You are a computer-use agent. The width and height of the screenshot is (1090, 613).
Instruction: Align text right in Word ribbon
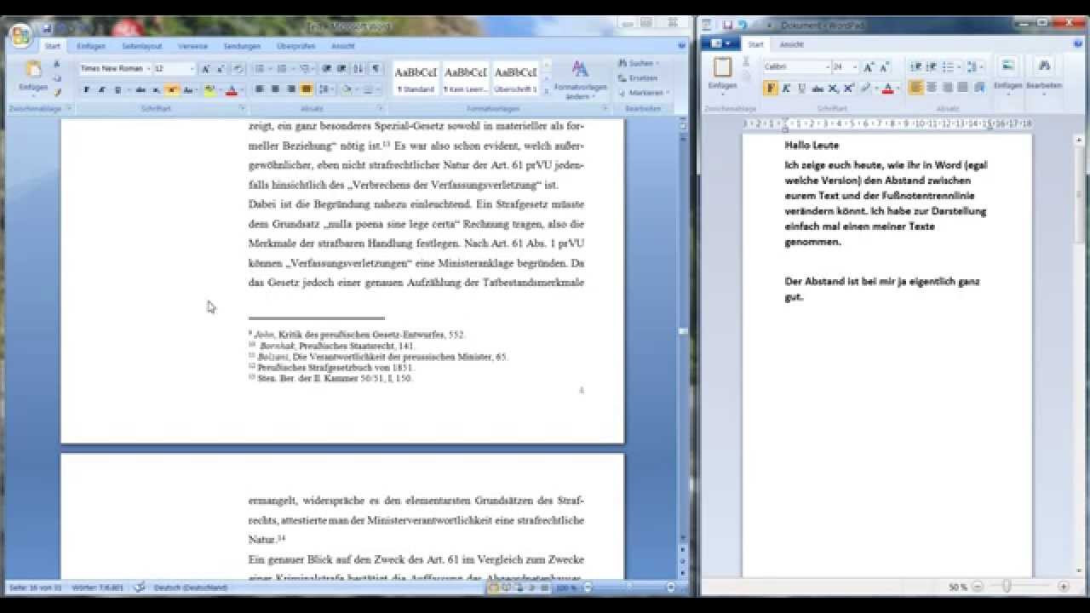coord(291,89)
